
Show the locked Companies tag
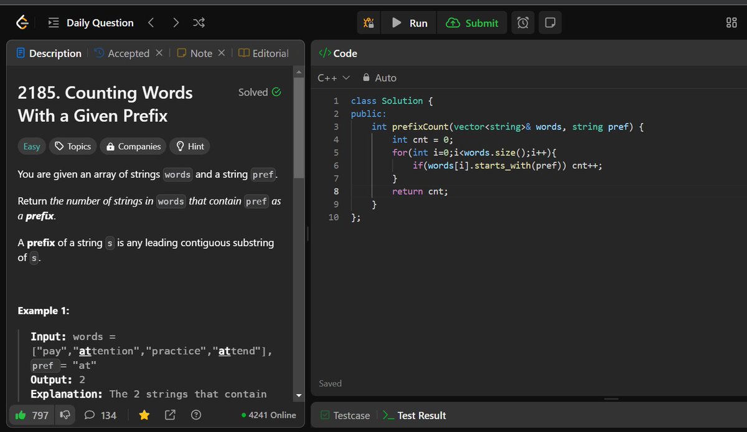[133, 147]
